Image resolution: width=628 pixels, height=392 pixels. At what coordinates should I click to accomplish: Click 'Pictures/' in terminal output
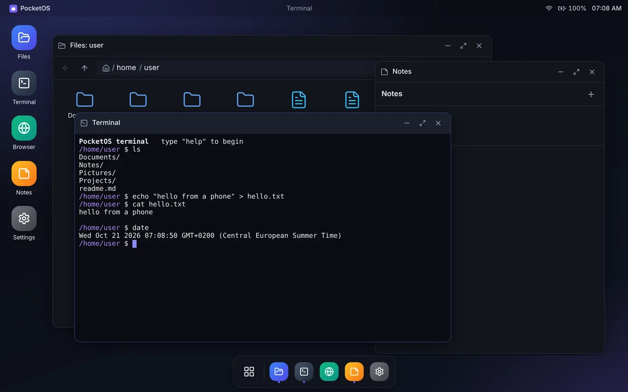[97, 173]
